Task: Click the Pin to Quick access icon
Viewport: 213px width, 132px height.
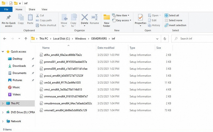Action: coord(8,18)
